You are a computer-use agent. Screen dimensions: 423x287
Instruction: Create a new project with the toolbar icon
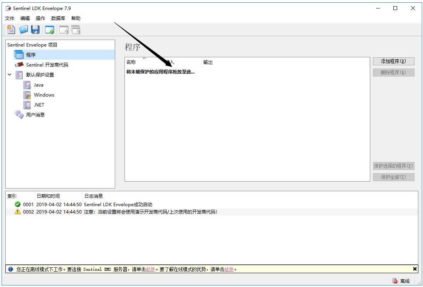click(11, 30)
